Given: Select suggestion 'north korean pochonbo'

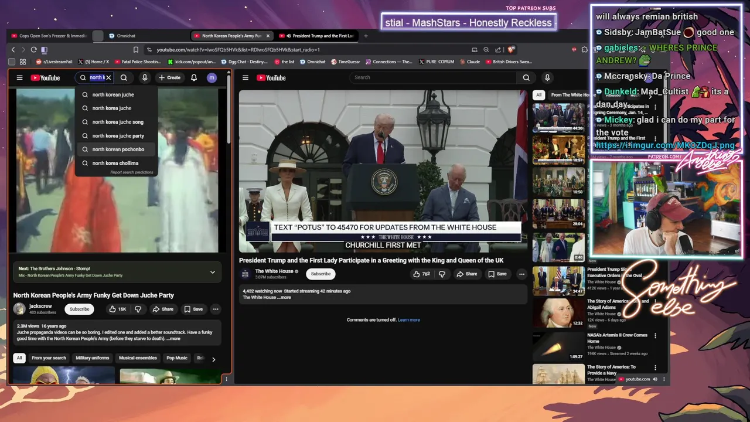Looking at the screenshot, I should click(x=116, y=149).
